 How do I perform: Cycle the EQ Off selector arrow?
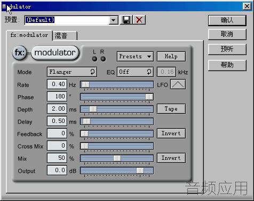149,72
